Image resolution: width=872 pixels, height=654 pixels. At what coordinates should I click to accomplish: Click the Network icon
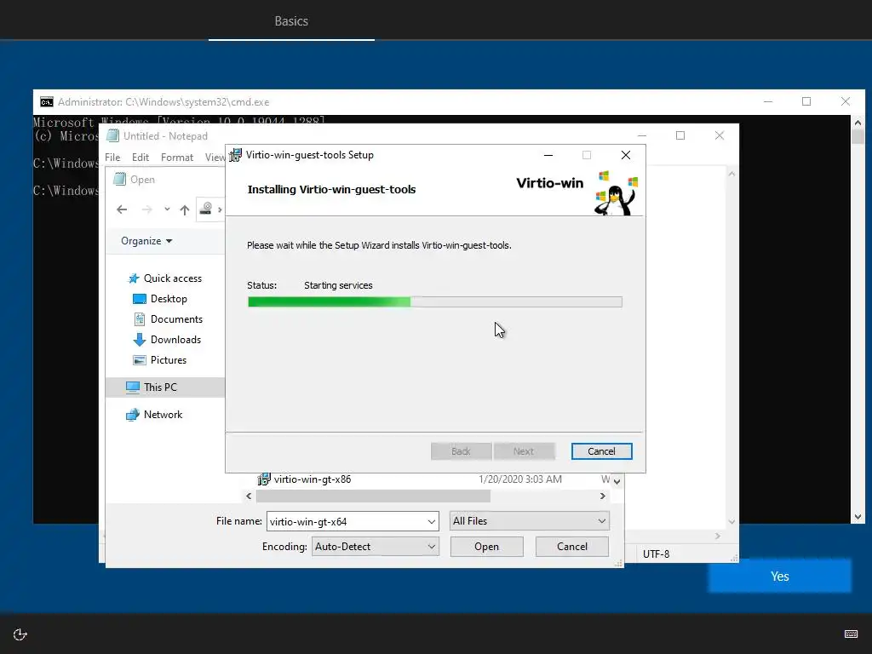coord(132,415)
